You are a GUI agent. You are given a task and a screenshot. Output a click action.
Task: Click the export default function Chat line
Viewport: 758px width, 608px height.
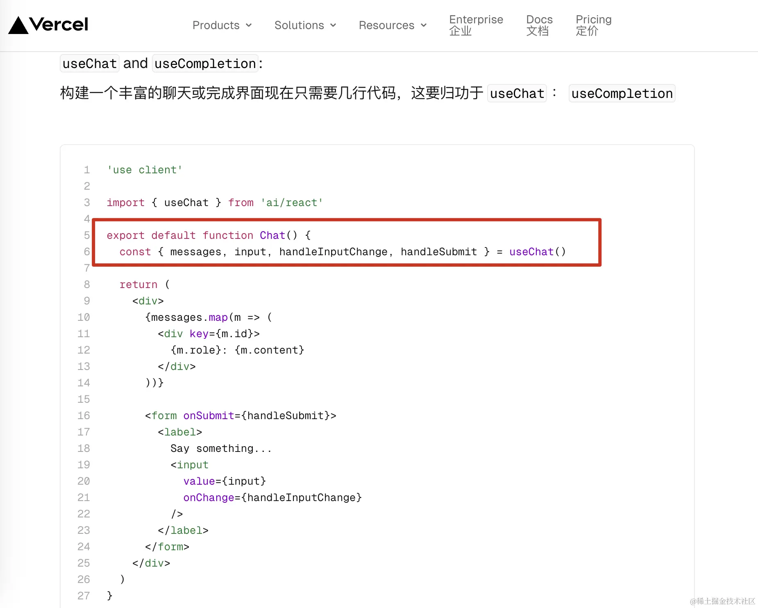(x=209, y=236)
